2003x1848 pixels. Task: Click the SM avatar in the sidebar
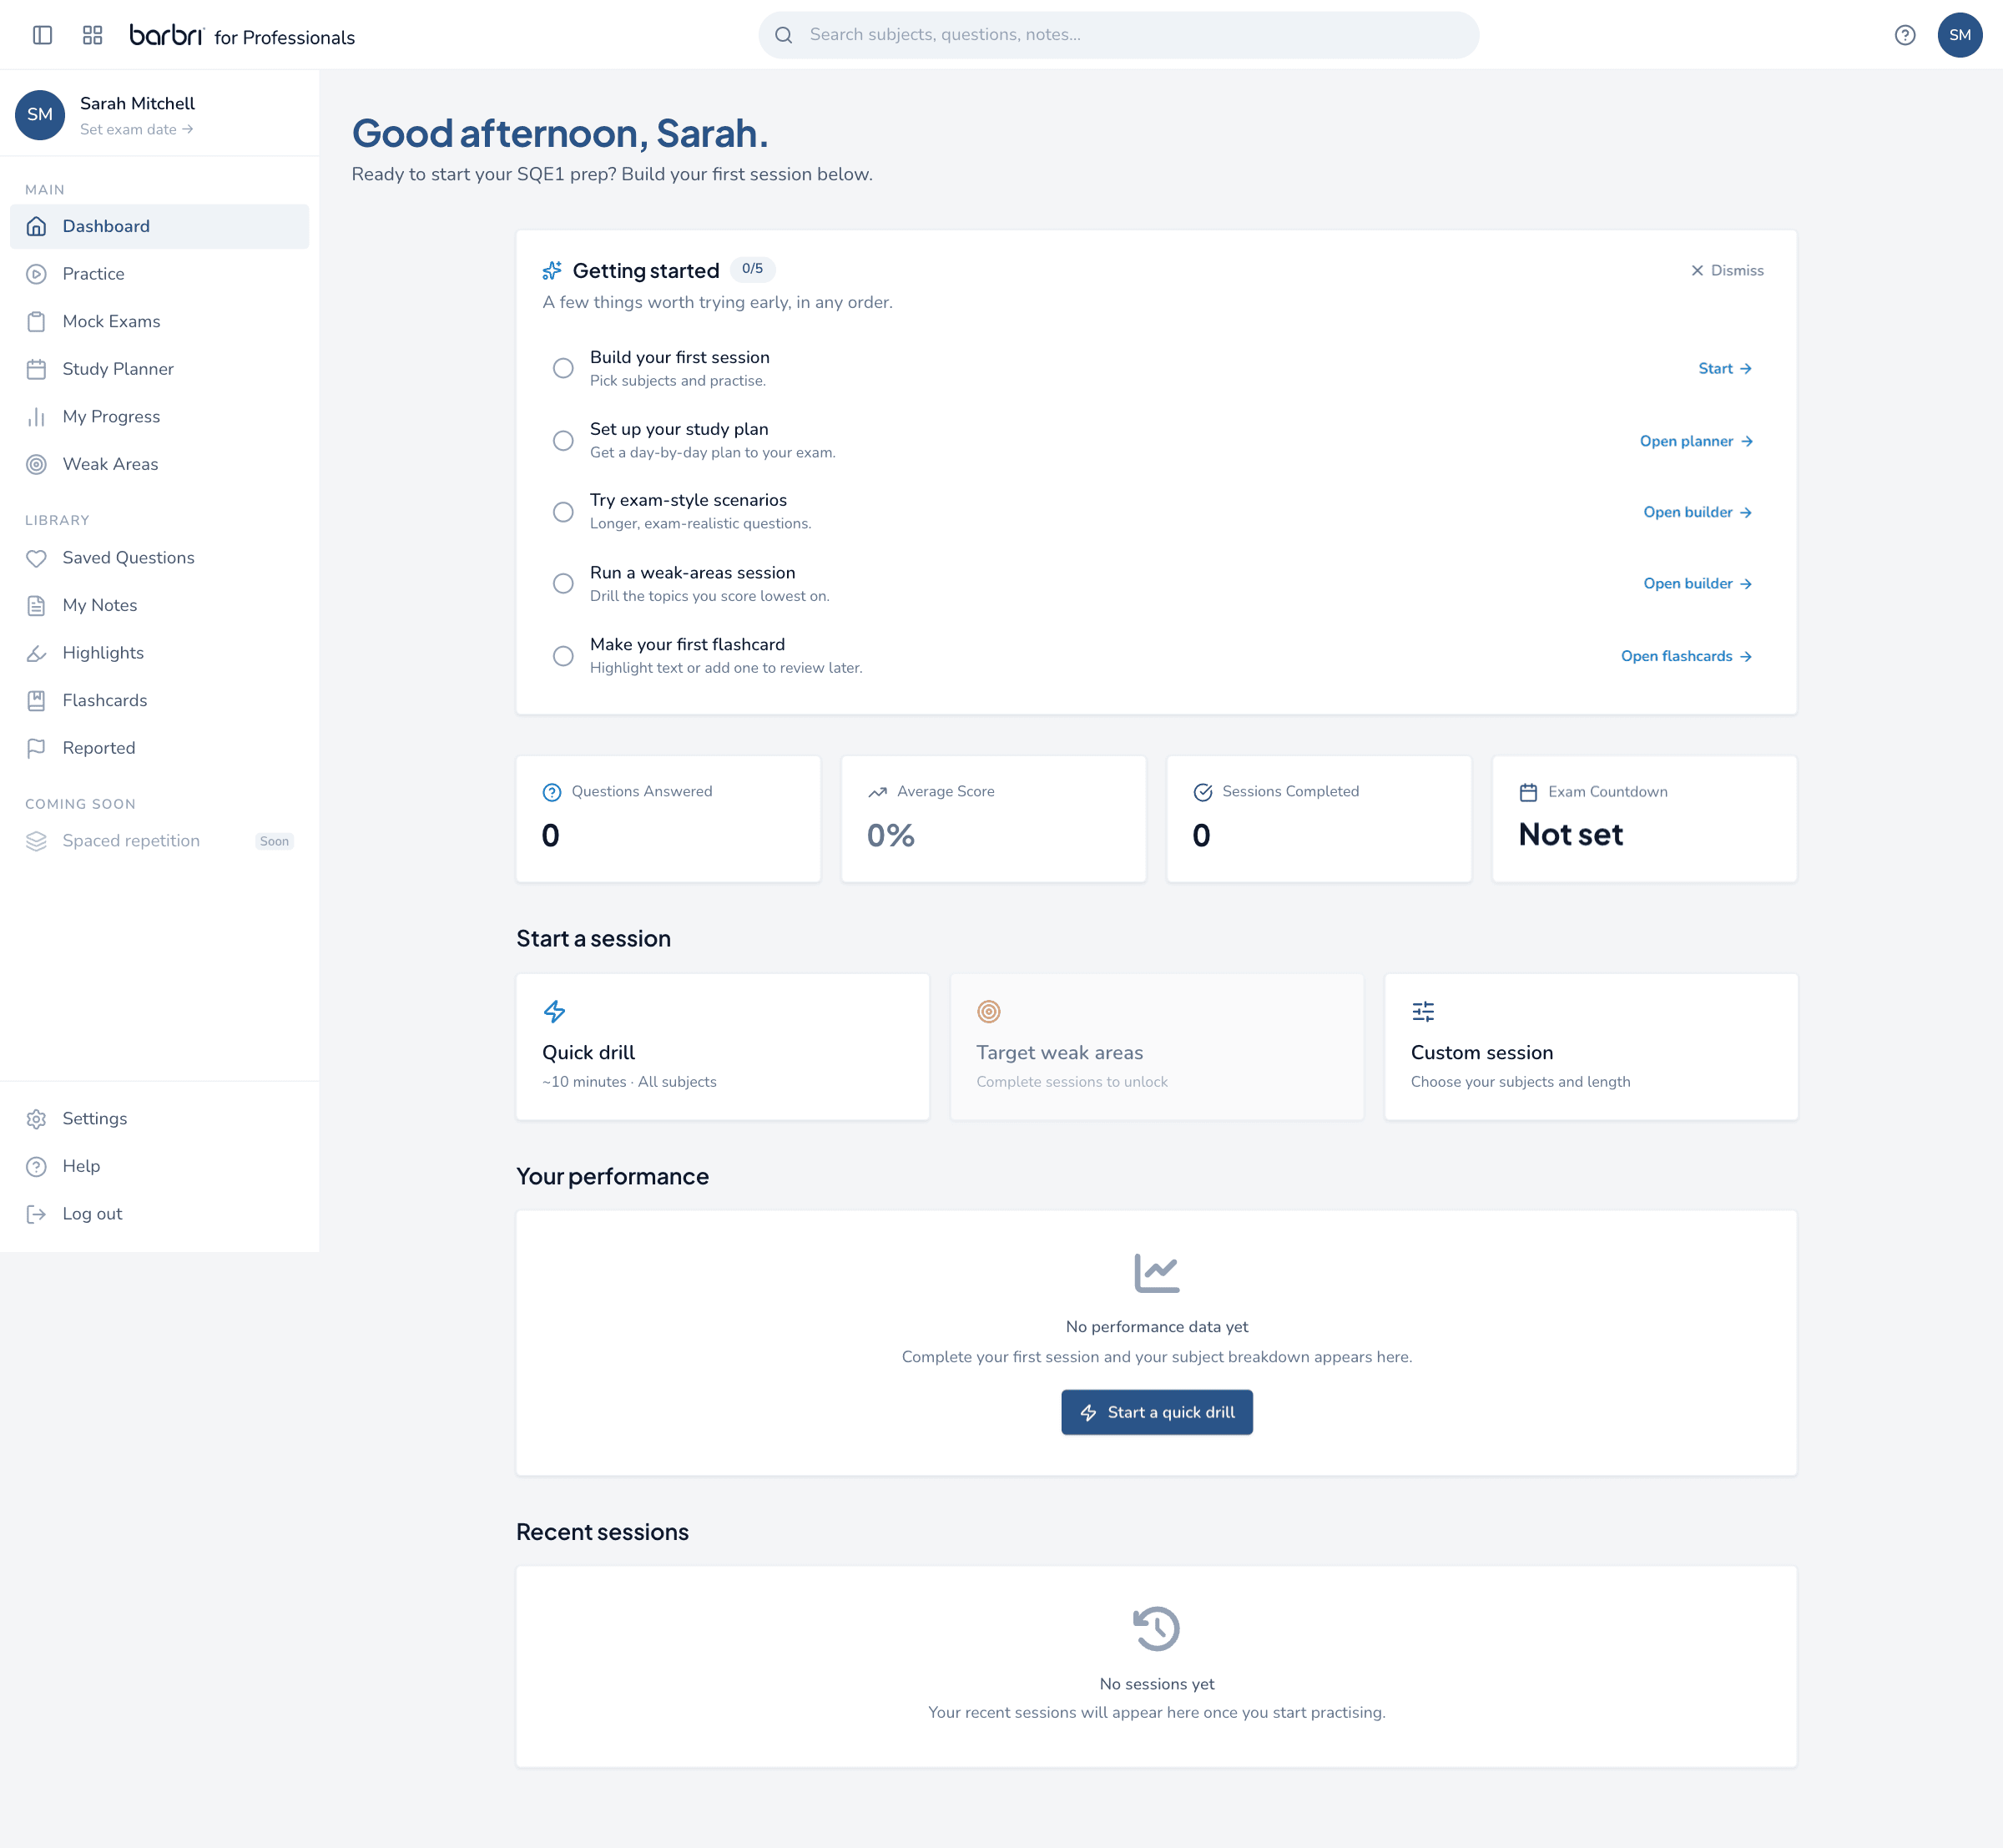pos(40,115)
